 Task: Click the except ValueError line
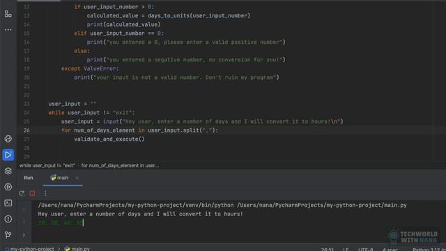(x=90, y=68)
